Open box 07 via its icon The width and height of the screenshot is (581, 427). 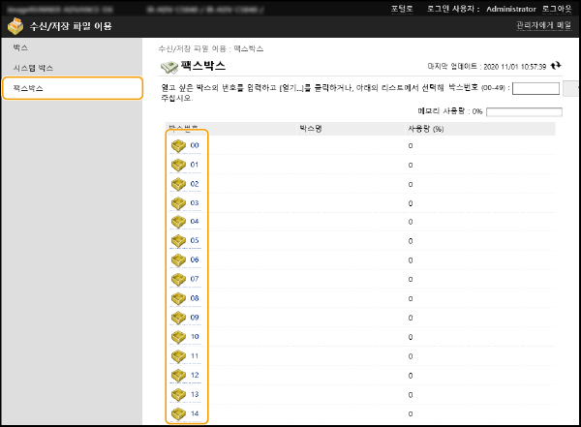tap(178, 280)
